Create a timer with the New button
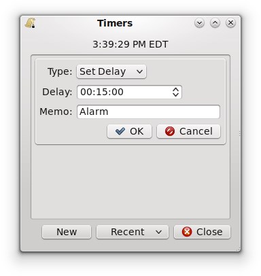The height and width of the screenshot is (276, 261). point(67,232)
